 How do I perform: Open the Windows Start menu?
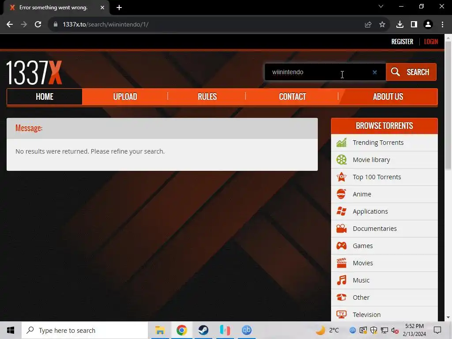tap(11, 330)
